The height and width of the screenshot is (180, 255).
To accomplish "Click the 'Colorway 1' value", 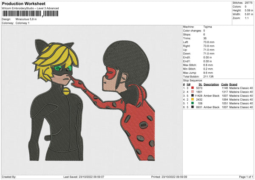I will click(23, 23).
